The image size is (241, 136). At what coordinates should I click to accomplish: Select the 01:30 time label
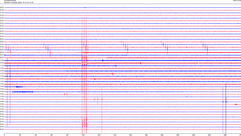[2, 15]
